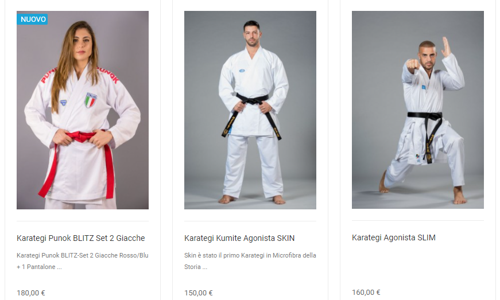The image size is (500, 300).
Task: Click the NUOVO badge on first product
Action: click(32, 19)
